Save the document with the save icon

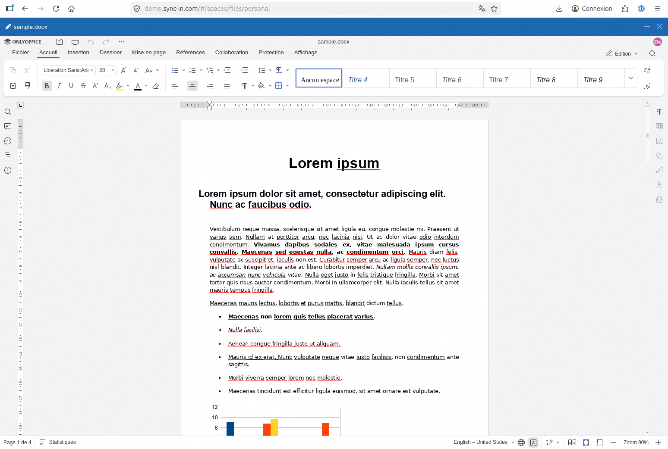pos(60,42)
